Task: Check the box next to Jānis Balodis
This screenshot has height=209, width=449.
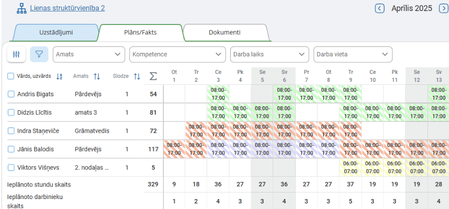Action: [11, 149]
